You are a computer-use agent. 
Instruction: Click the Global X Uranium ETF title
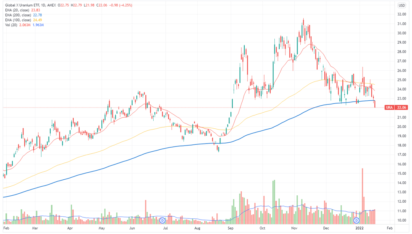(x=22, y=5)
